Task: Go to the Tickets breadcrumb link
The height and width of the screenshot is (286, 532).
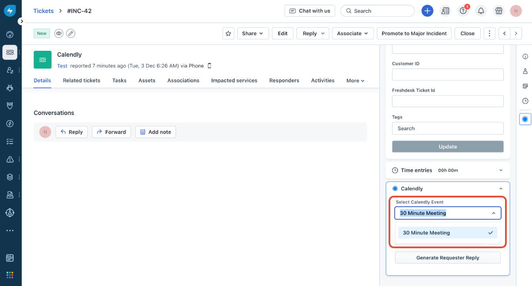Action: (x=43, y=11)
